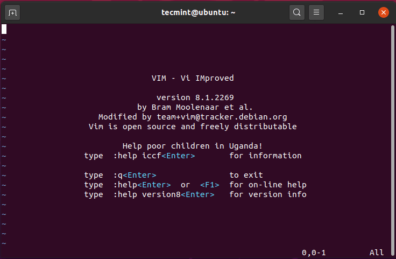The height and width of the screenshot is (259, 396).
Task: Click the 'All' scroll indicator in status line
Action: tap(377, 253)
